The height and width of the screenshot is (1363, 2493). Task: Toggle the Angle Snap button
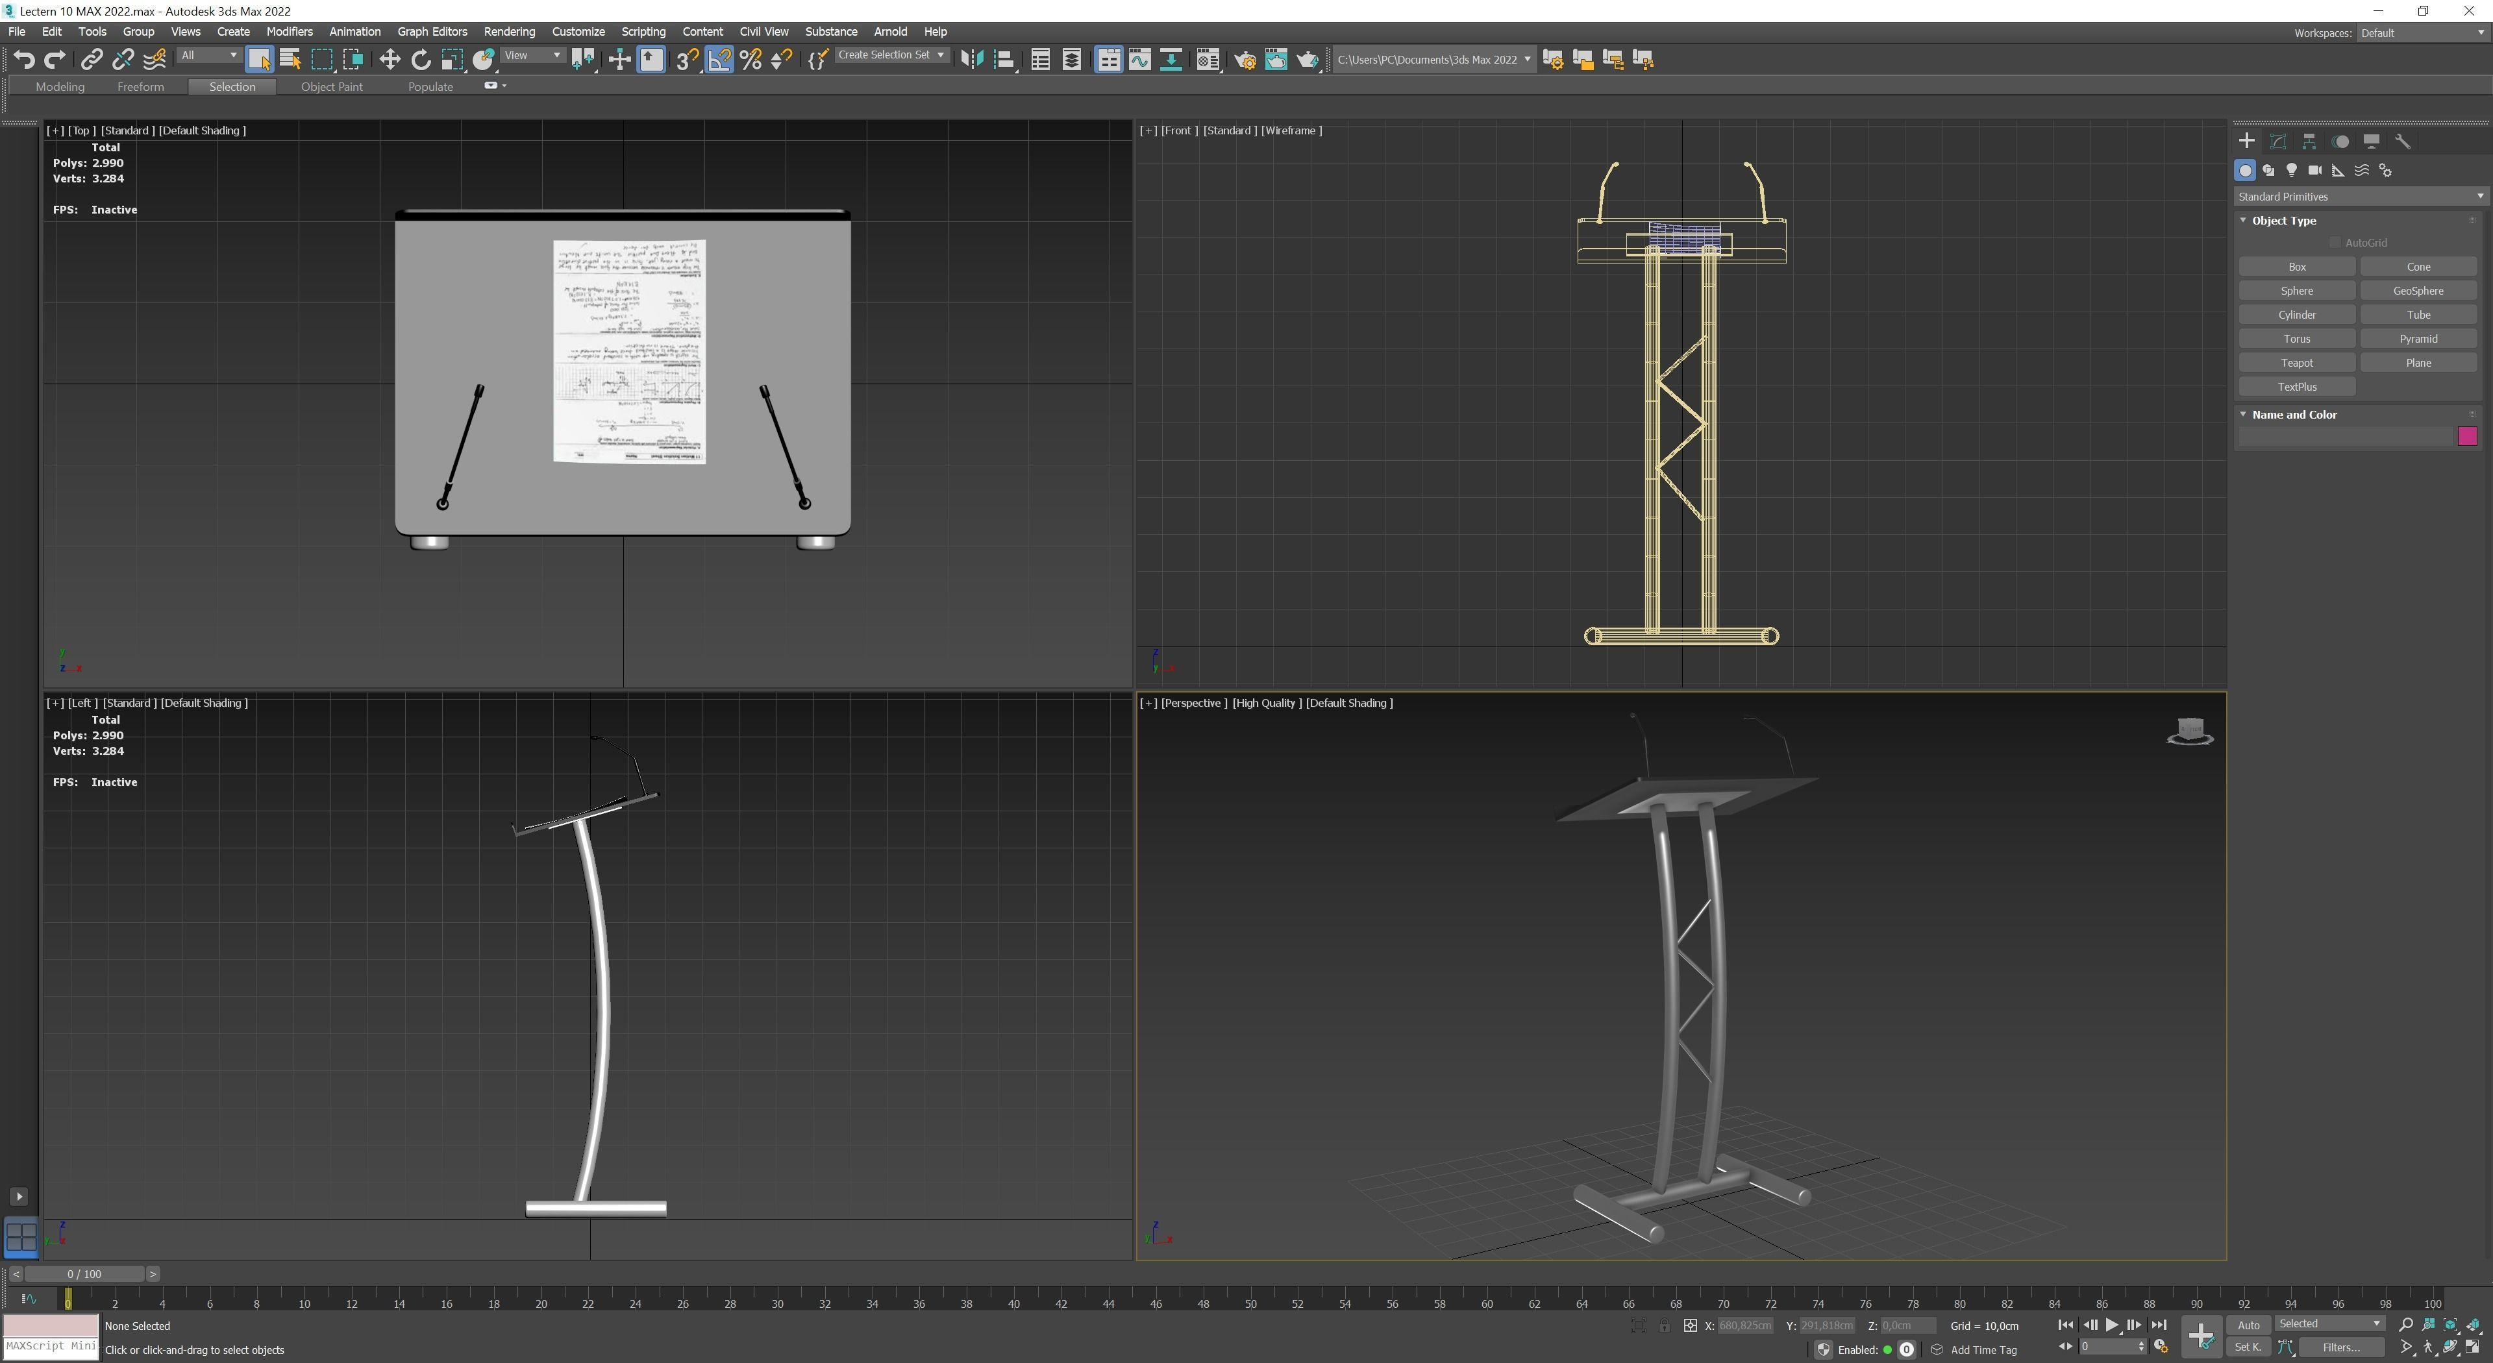coord(719,60)
